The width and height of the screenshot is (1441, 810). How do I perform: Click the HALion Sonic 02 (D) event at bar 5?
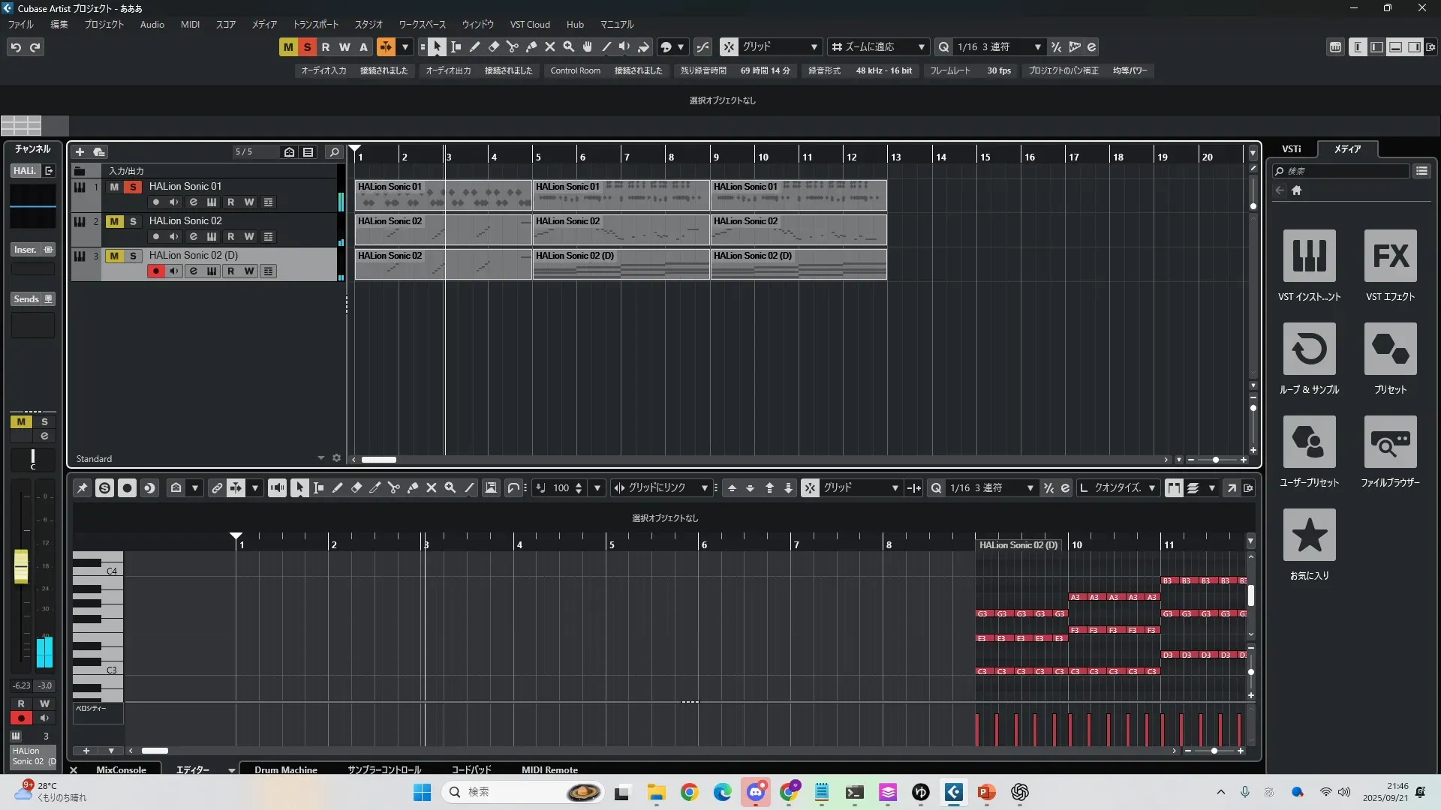pos(620,265)
